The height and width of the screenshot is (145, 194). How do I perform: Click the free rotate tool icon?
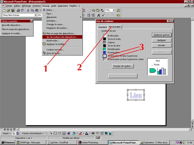(x=18, y=133)
